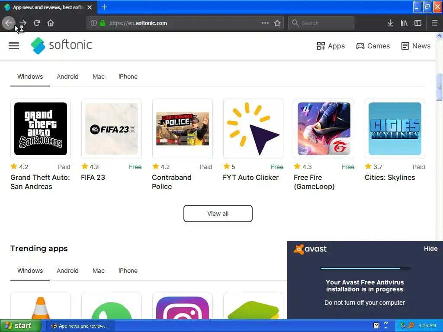Viewport: 443px width, 332px height.
Task: Close the App news and reviews tab
Action: point(90,7)
